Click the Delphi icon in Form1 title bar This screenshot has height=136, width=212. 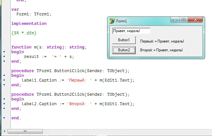[112, 21]
